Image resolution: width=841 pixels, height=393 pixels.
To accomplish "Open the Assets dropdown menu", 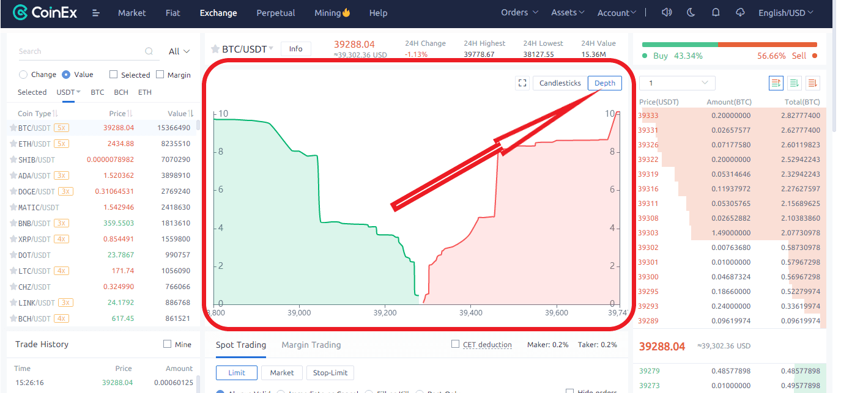I will pyautogui.click(x=568, y=12).
